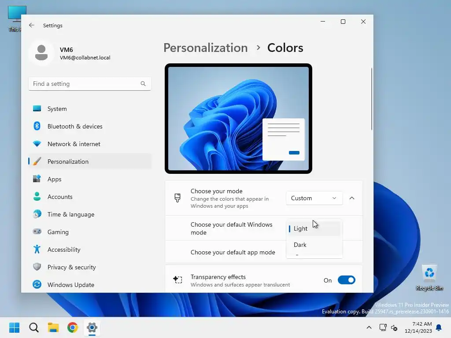Collapse the Choose your mode section
The image size is (451, 338).
pyautogui.click(x=352, y=198)
